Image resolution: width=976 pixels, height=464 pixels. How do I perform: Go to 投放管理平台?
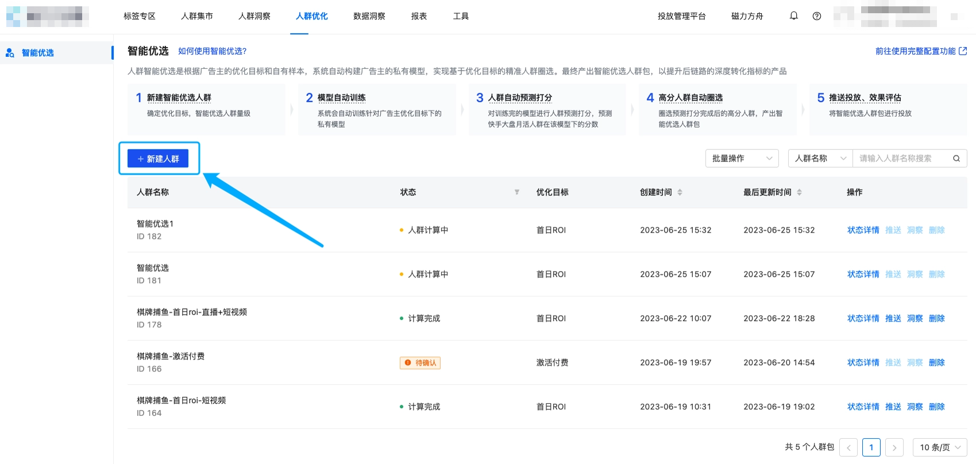pos(682,16)
